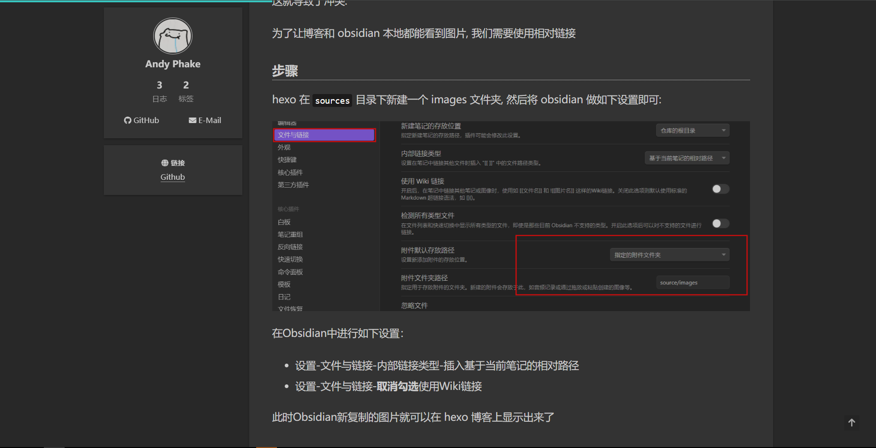Click 在Obsidian中进行如下设置 paragraph

click(x=338, y=333)
